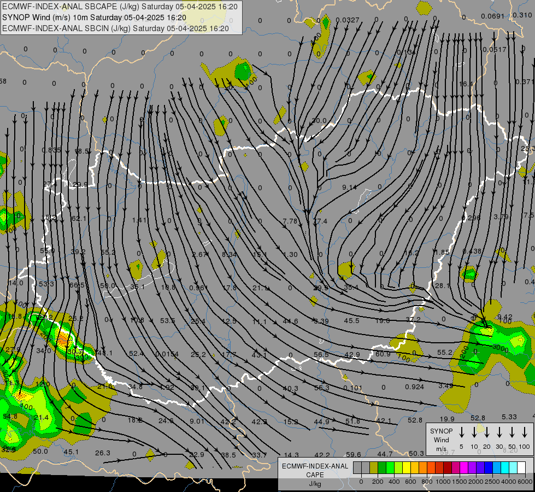
Task: Pick the olive swatch in CAPE legend
Action: tap(374, 467)
